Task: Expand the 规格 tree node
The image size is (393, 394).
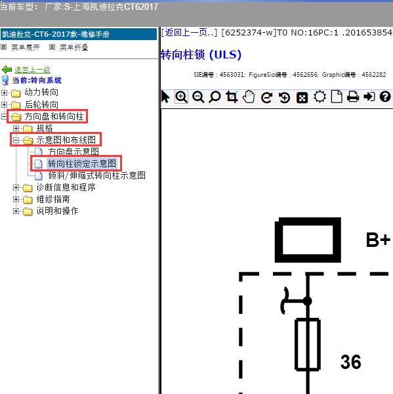Action: [16, 128]
